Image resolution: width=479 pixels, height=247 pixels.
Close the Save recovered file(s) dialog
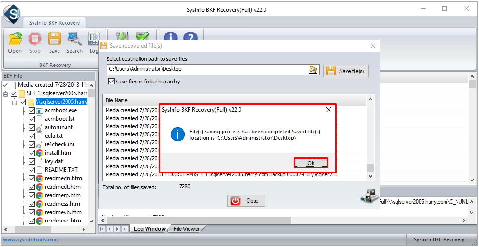373,46
